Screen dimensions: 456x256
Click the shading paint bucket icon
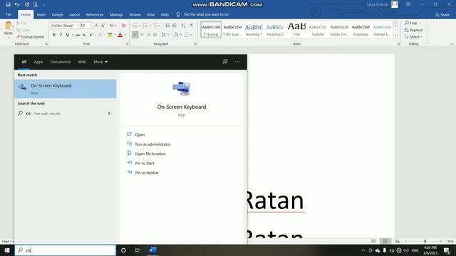[176, 35]
